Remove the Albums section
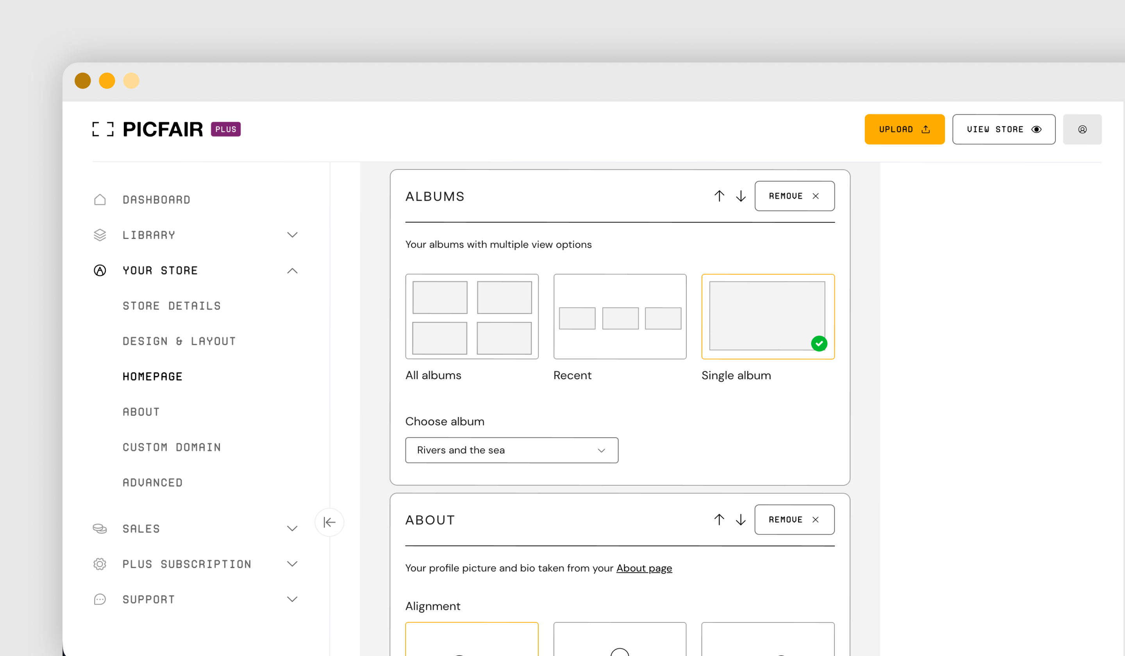 coord(795,196)
